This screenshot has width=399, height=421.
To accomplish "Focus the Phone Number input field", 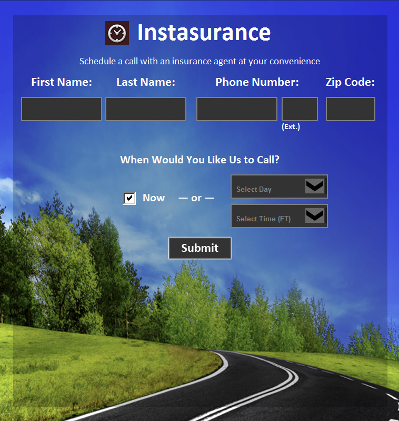I will pos(237,109).
